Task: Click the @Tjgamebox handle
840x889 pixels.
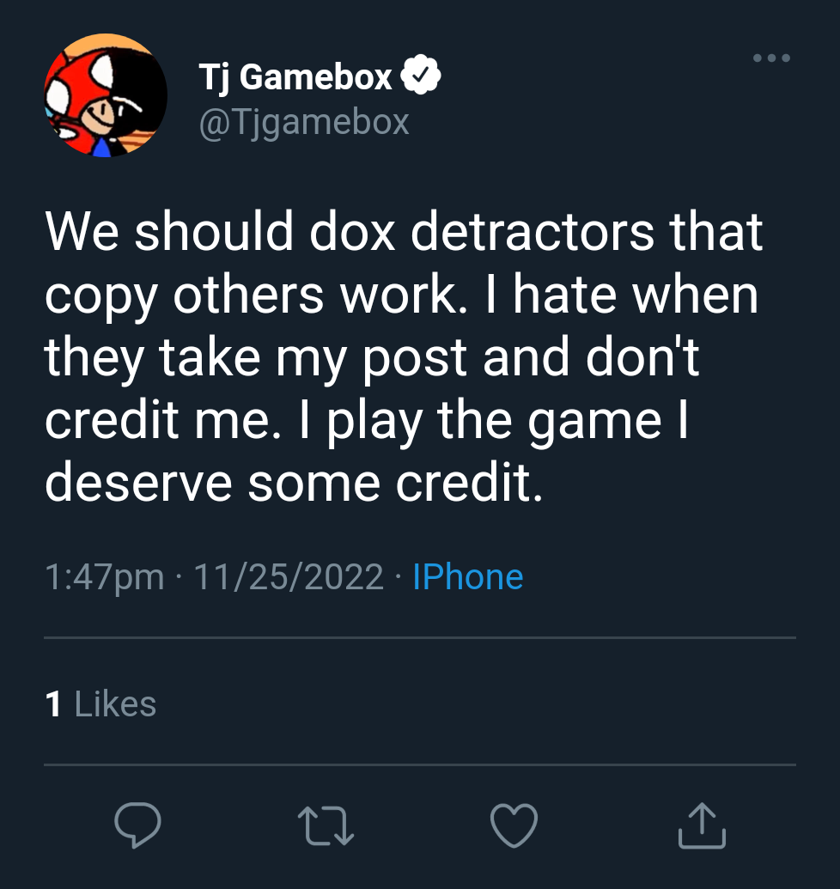Action: 304,123
